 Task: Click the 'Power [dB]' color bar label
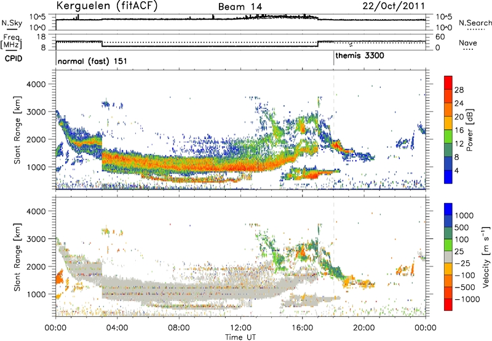tap(469, 130)
